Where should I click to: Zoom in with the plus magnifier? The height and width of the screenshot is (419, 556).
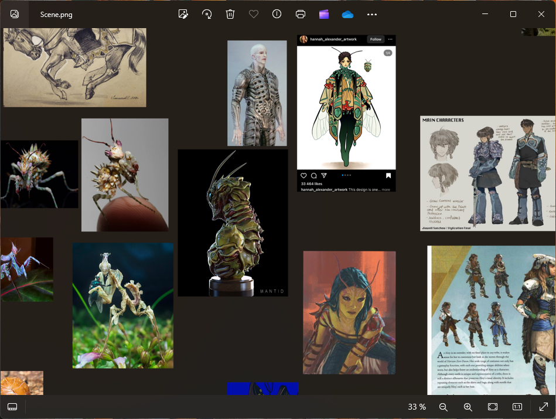pyautogui.click(x=468, y=407)
